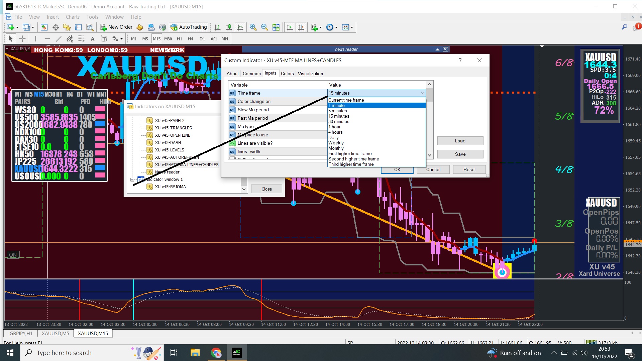Toggle the AutoTrading button
Viewport: 642px width, 361px height.
point(189,27)
